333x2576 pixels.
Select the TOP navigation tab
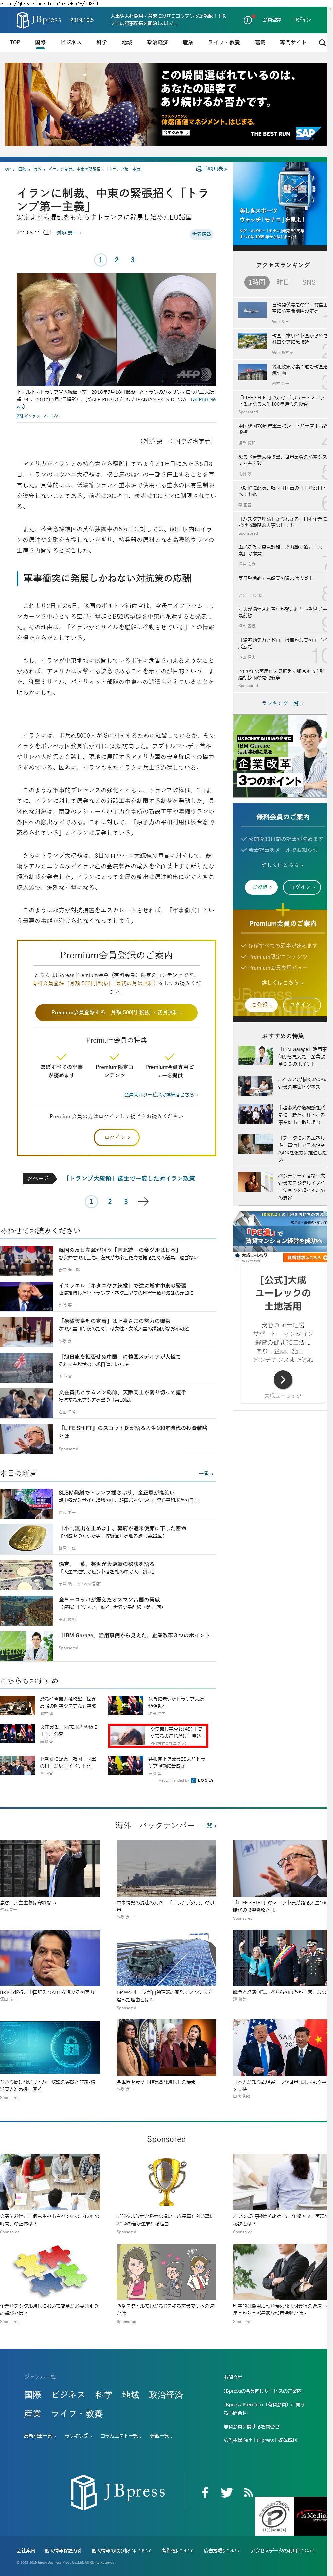(x=15, y=43)
